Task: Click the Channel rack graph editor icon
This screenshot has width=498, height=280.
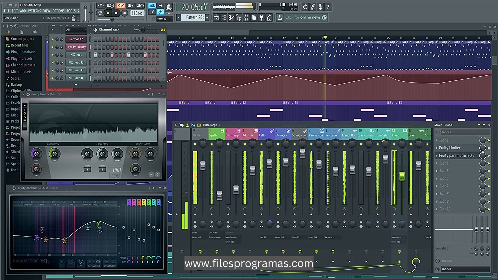Action: [163, 30]
